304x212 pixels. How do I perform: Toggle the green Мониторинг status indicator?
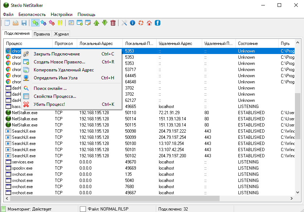(3, 209)
